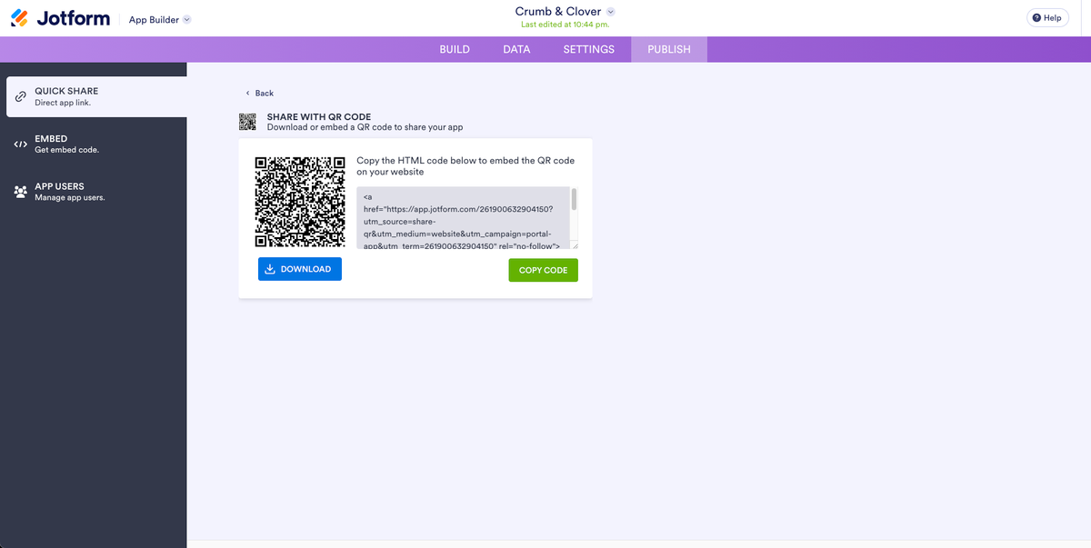Go Back from QR code sharing
Viewport: 1091px width, 548px height.
point(260,93)
